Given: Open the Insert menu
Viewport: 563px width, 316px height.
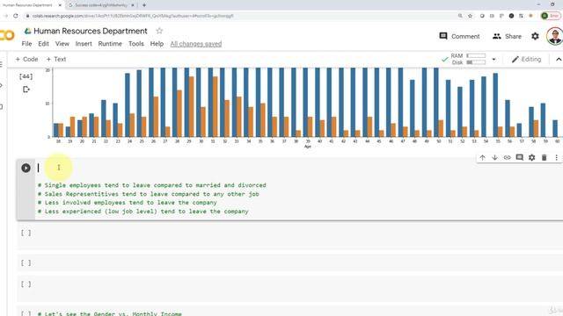Looking at the screenshot, I should 84,44.
